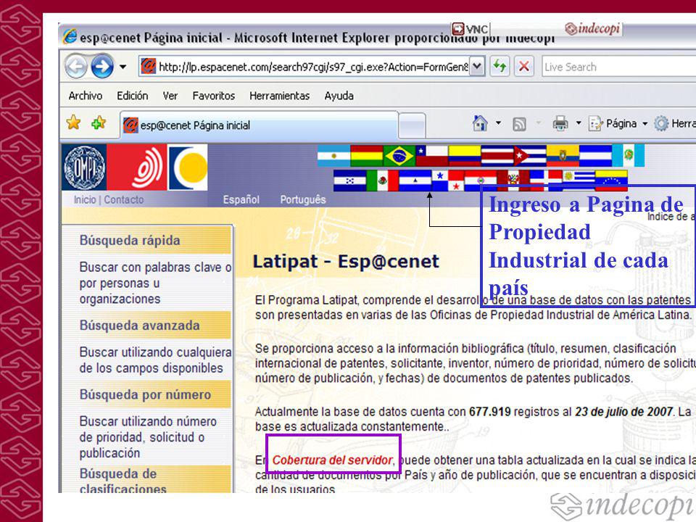Open Búsqueda por número in sidebar
The image size is (696, 522).
point(145,394)
